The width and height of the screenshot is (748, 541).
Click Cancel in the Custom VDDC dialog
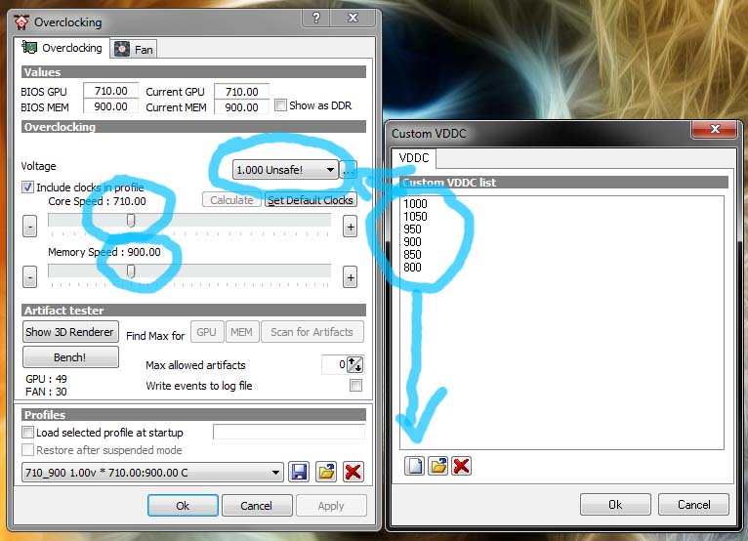(x=693, y=504)
